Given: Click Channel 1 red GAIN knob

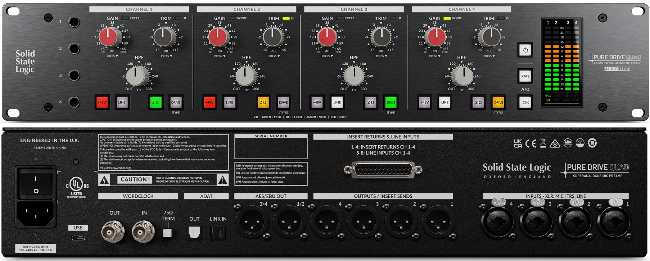Looking at the screenshot, I should click(110, 37).
